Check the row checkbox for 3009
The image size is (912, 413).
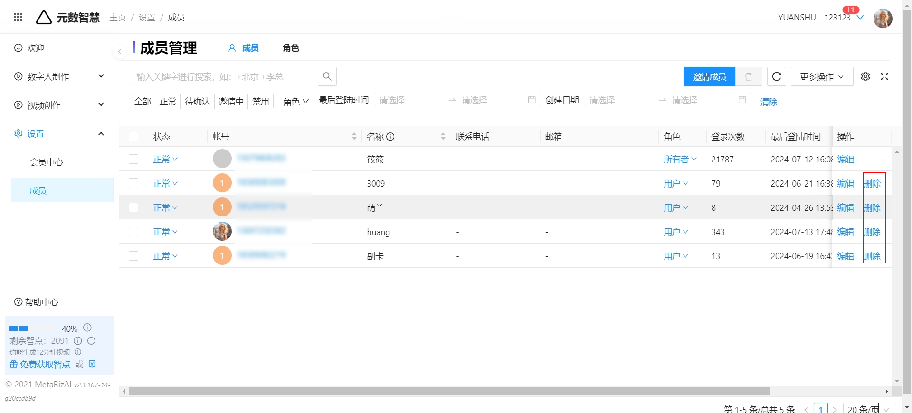(x=133, y=183)
